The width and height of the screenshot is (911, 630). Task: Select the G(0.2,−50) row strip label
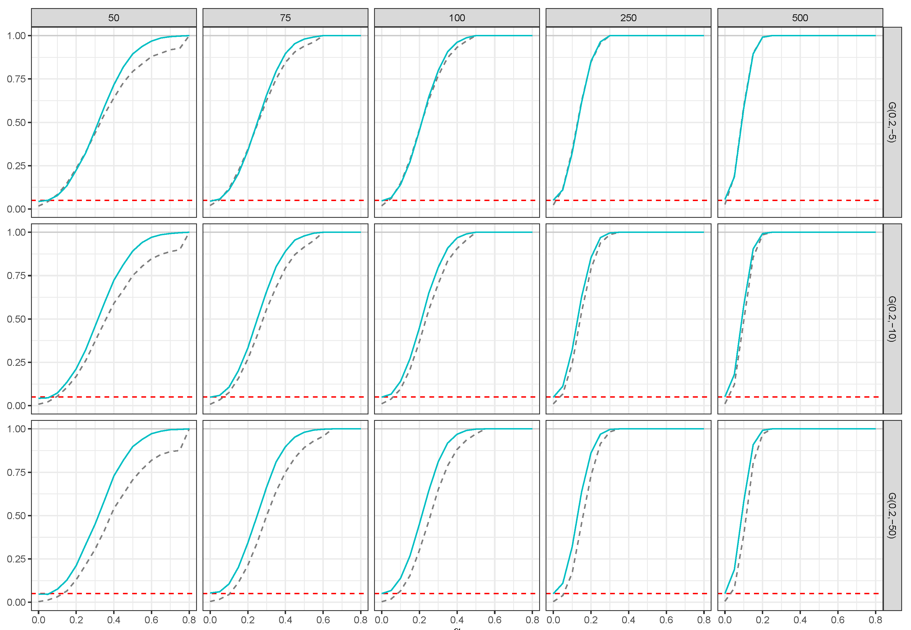pos(892,515)
